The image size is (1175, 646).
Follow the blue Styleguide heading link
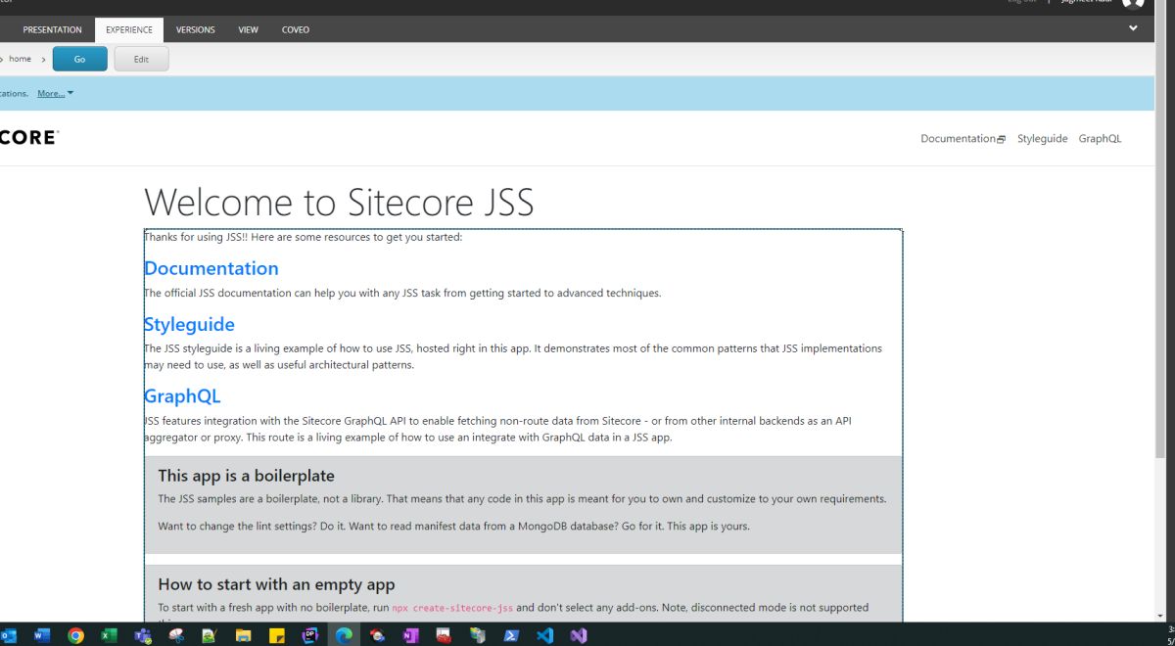pos(189,324)
